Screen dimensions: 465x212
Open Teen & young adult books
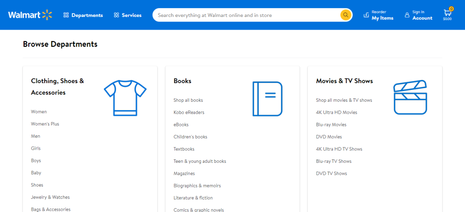200,161
